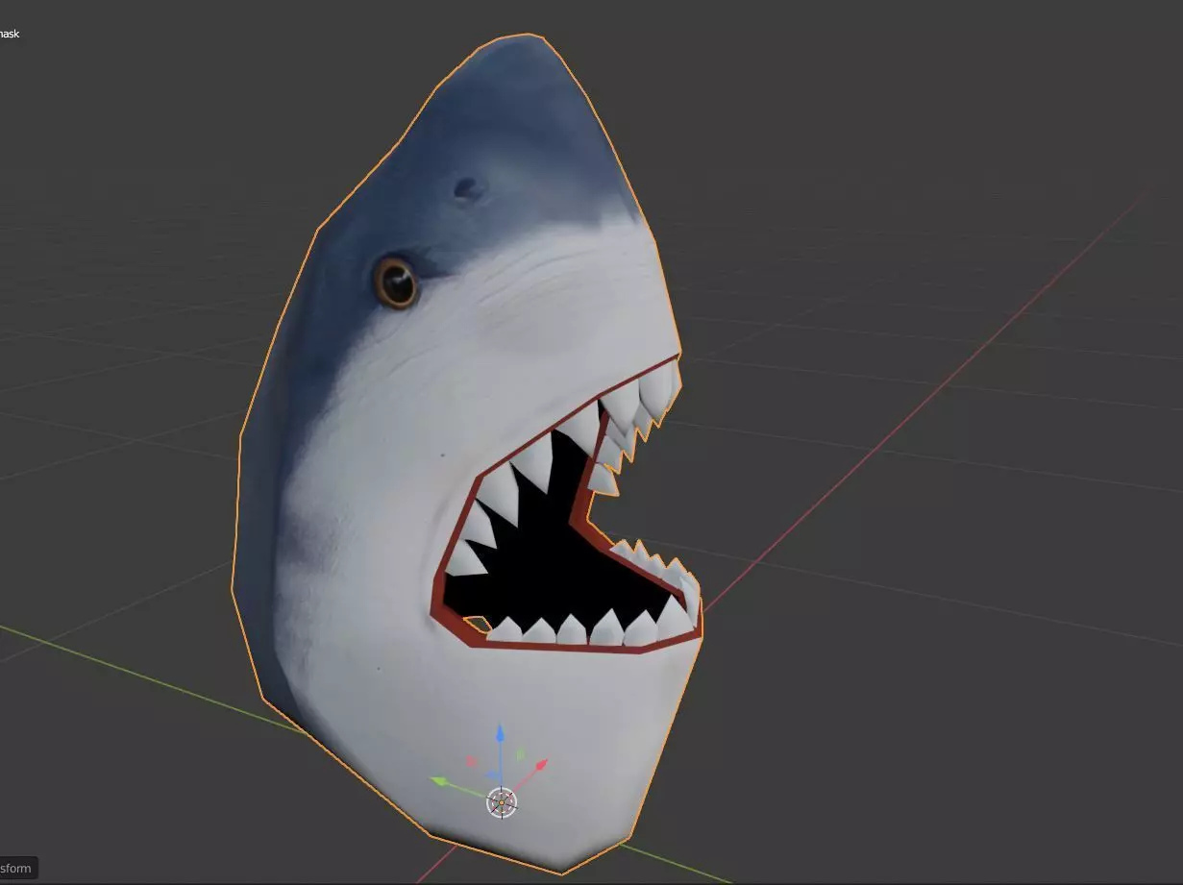Click the object name text ending in 'mask'
This screenshot has width=1183, height=885.
tap(10, 34)
